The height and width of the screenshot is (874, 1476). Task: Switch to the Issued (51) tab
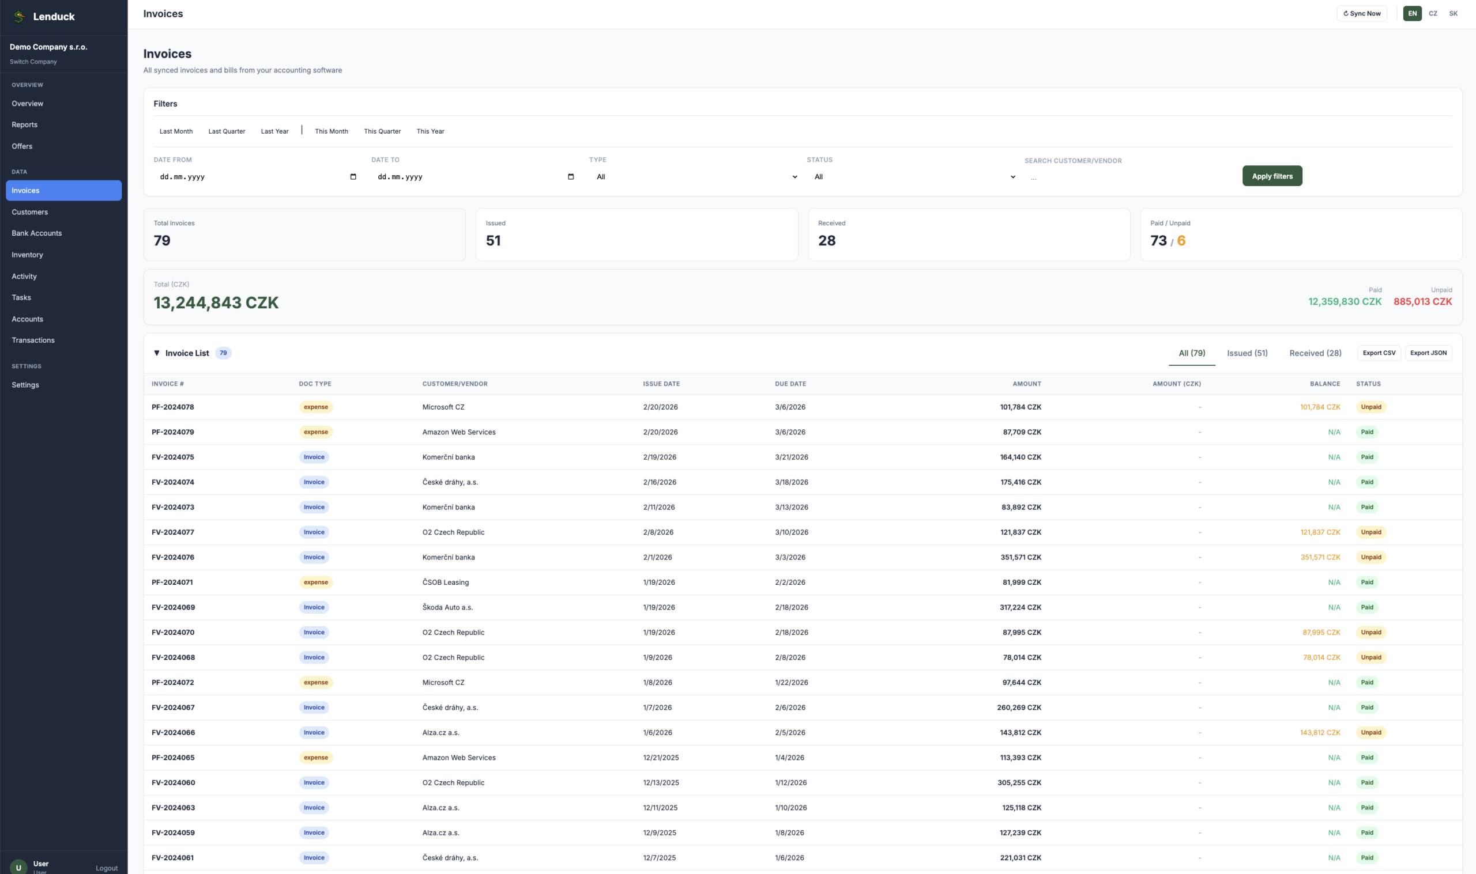(1247, 353)
